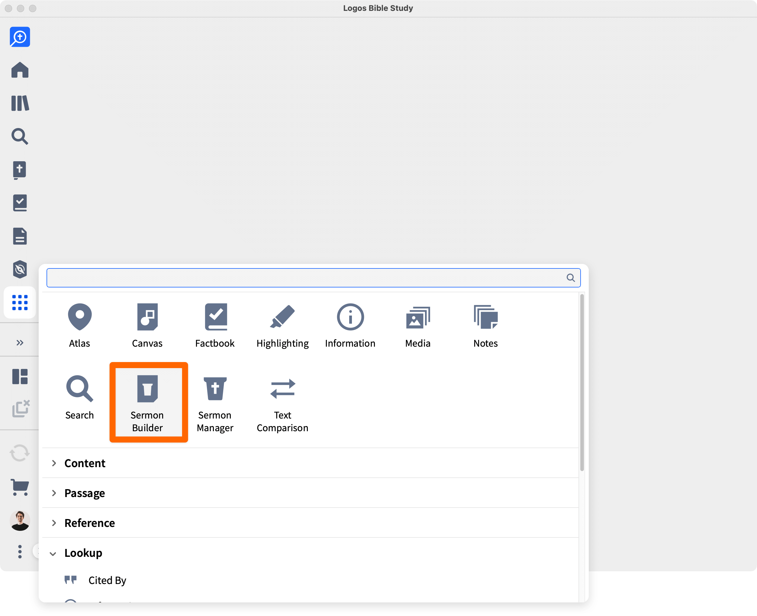The width and height of the screenshot is (757, 616).
Task: Open the Layouts icon
Action: pos(20,377)
